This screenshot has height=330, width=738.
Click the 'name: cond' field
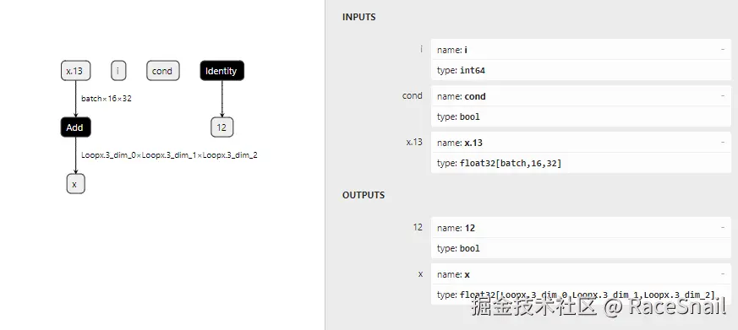(x=581, y=96)
